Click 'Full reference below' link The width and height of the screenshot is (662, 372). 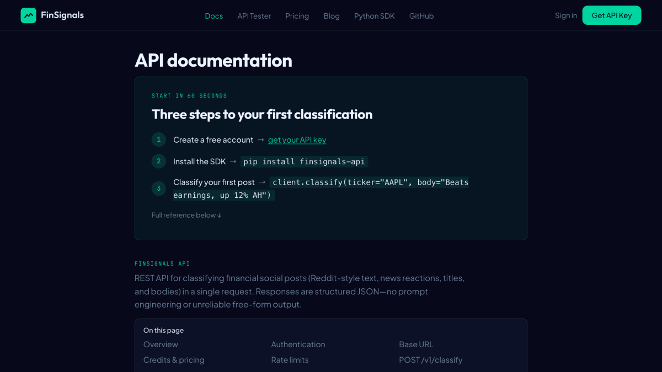tap(186, 215)
